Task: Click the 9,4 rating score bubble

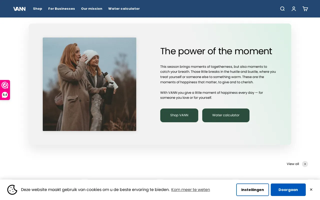Action: pos(5,95)
